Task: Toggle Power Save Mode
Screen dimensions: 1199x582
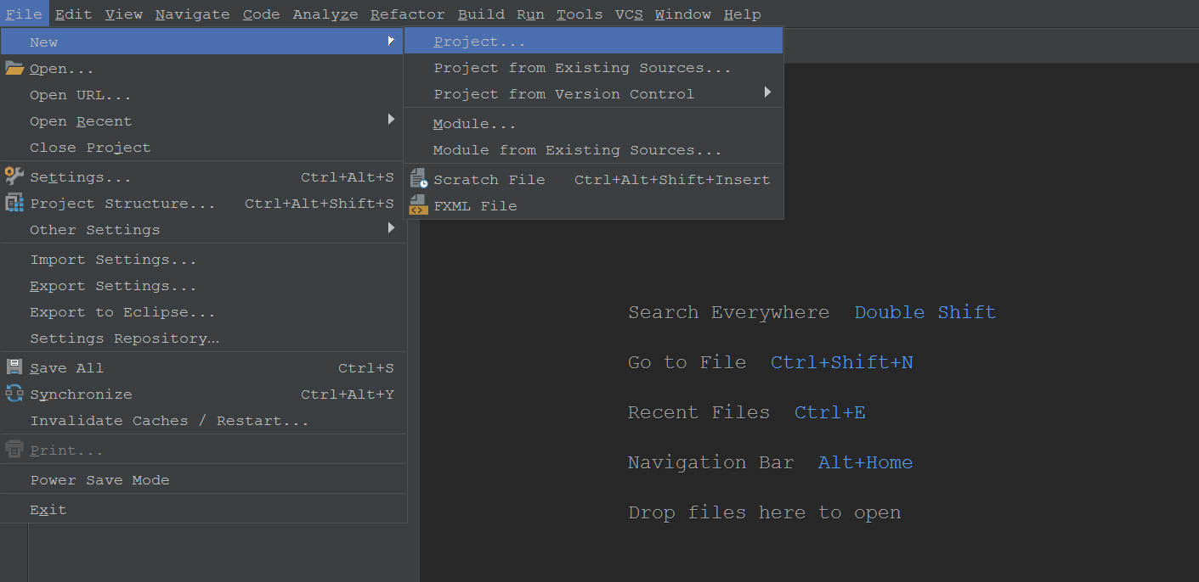Action: [202, 480]
